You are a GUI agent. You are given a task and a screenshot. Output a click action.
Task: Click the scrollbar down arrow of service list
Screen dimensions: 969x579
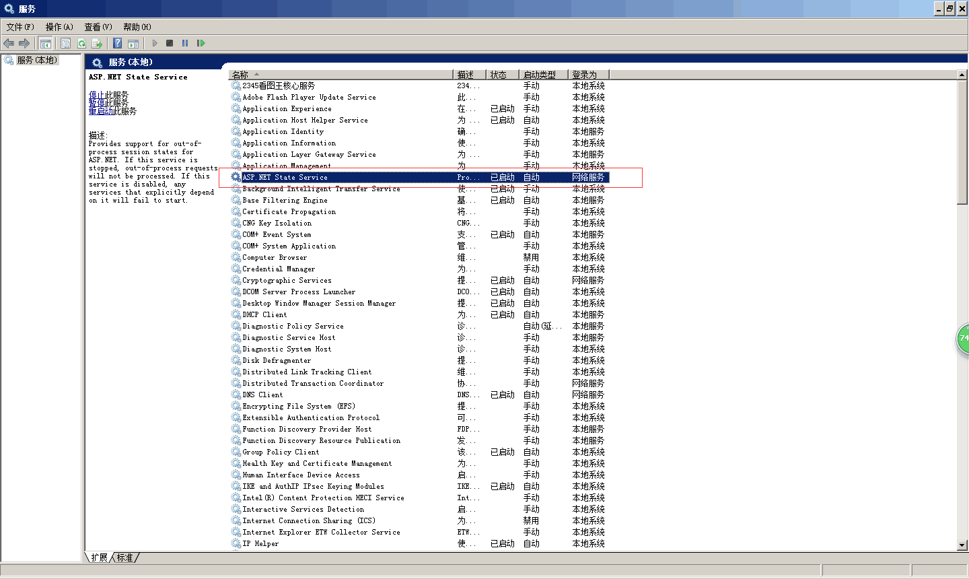[962, 545]
